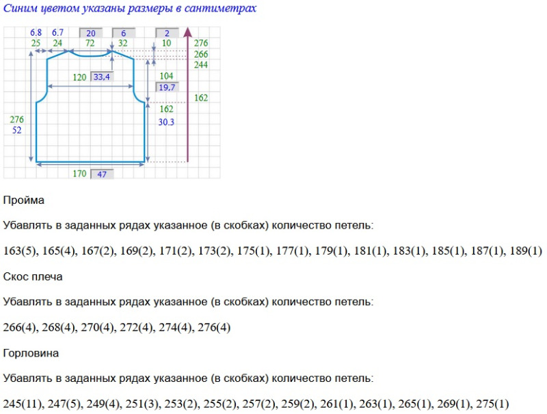Screen dimensions: 547x414
Task: Click the purple upward knitting direction arrow
Action: [187, 96]
